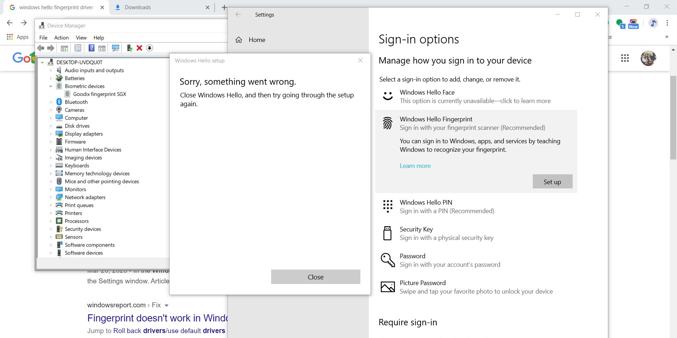Click the Back arrow in Device Manager toolbar
This screenshot has height=338, width=677.
tap(41, 48)
